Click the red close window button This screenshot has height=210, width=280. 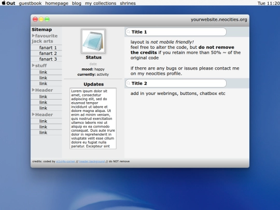(35, 19)
